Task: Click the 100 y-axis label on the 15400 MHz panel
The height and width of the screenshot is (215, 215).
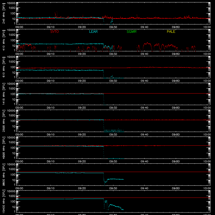Action: 13,201
